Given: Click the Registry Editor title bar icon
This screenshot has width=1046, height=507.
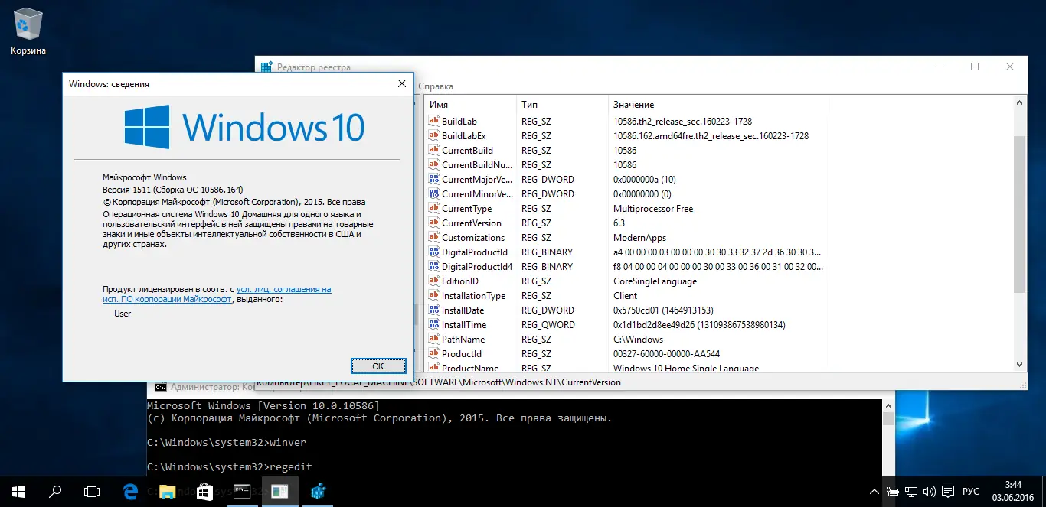Looking at the screenshot, I should (x=266, y=67).
